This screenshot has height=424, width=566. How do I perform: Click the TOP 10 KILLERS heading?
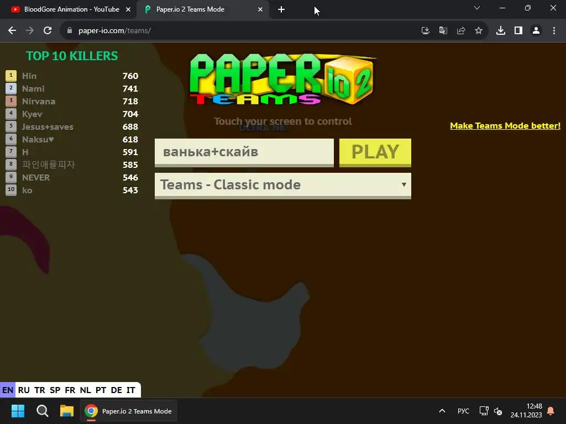(x=72, y=56)
